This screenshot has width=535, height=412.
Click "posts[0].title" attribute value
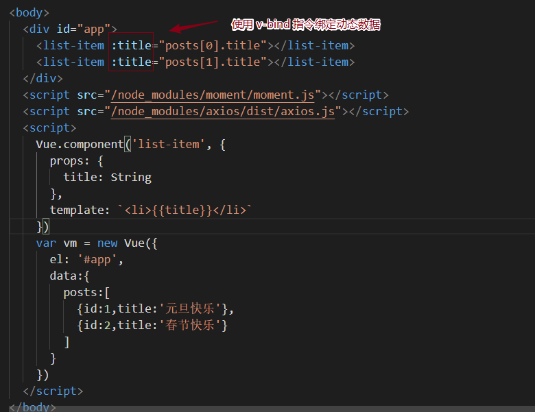point(213,45)
